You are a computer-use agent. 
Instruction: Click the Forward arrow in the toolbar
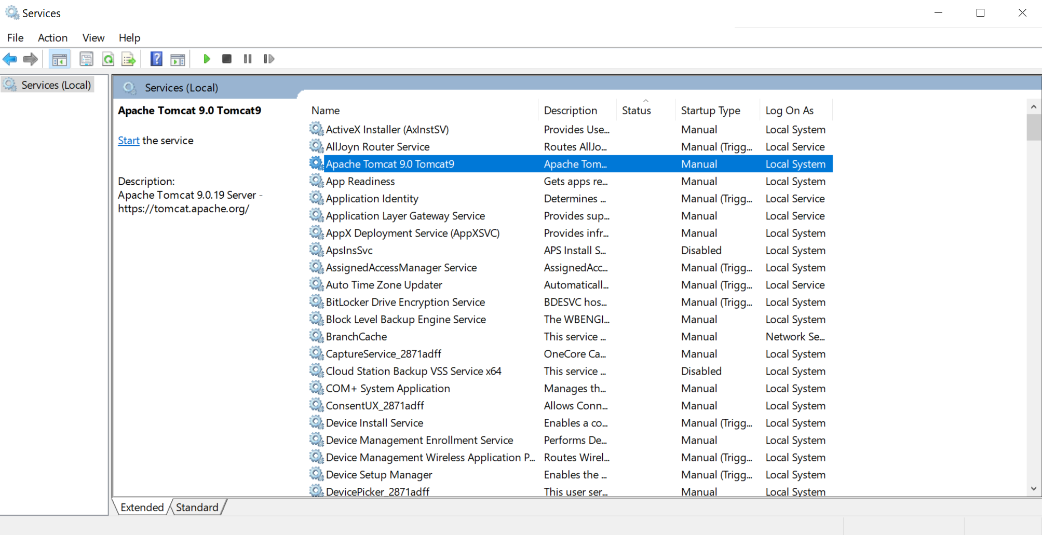(31, 59)
